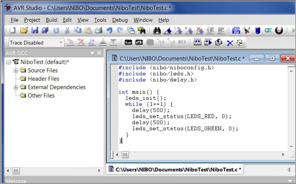
Task: Click the Con programmer connect icon
Action: tap(128, 43)
